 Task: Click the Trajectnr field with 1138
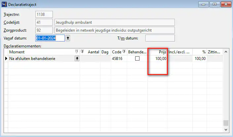44,14
